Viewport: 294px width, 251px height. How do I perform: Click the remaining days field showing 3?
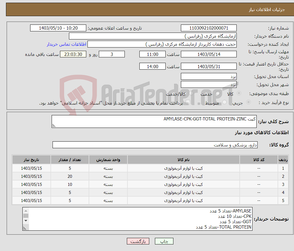(112, 54)
